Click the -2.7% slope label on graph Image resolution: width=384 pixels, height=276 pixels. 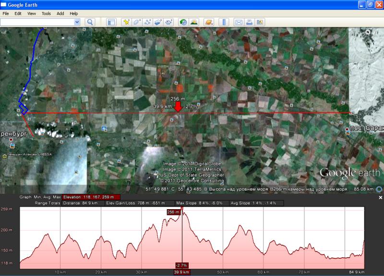(182, 265)
